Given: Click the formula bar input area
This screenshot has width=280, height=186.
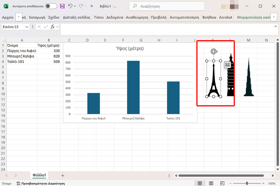Looking at the screenshot, I should tap(167, 29).
